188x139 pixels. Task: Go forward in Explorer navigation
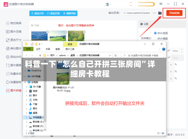pos(32,55)
